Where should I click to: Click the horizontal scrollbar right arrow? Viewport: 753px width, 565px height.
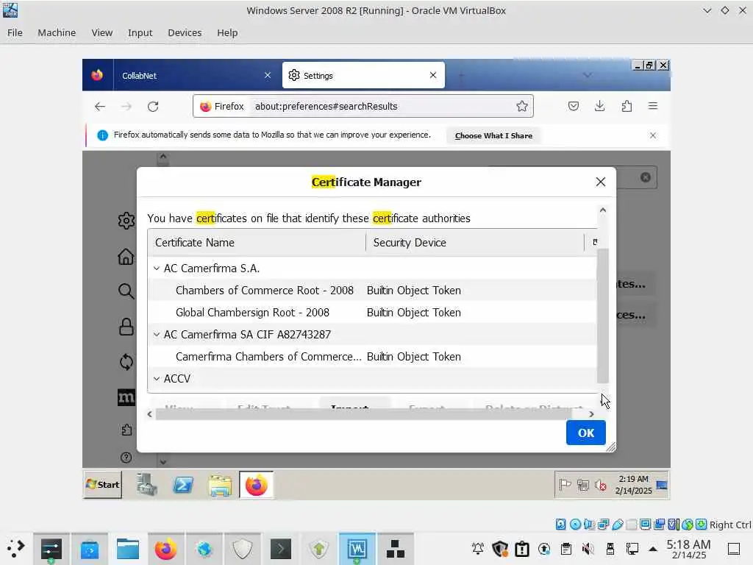pos(591,414)
